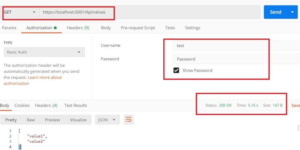Switch to the Params tab
Image resolution: width=300 pixels, height=150 pixels.
[9, 28]
